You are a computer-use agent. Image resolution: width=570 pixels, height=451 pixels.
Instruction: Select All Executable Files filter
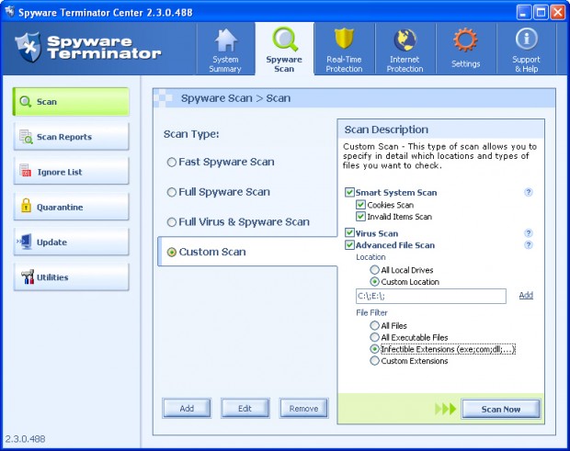pyautogui.click(x=374, y=337)
